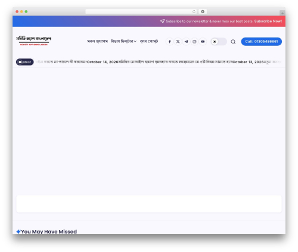The height and width of the screenshot is (252, 298).
Task: Open the X (Twitter) social icon
Action: point(178,42)
